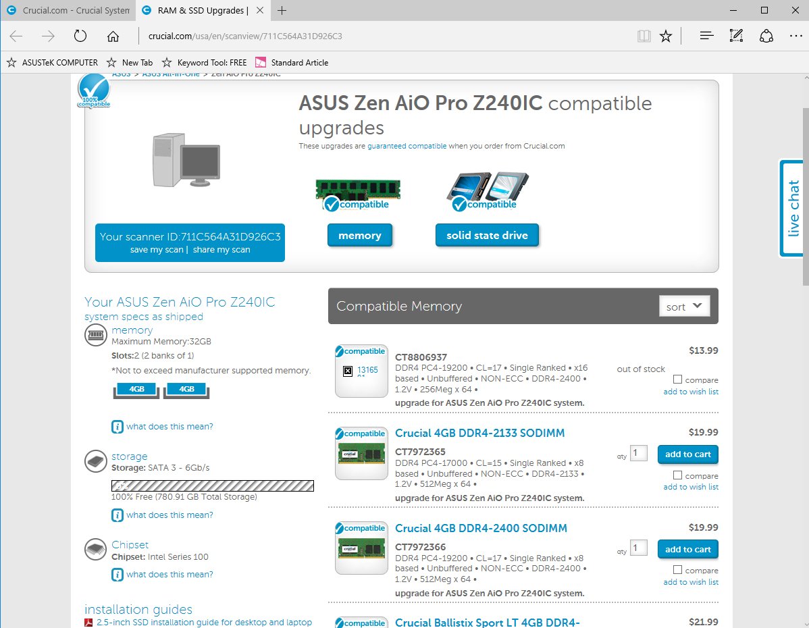Open Reading view book icon
Screen dimensions: 809x628
(x=644, y=36)
